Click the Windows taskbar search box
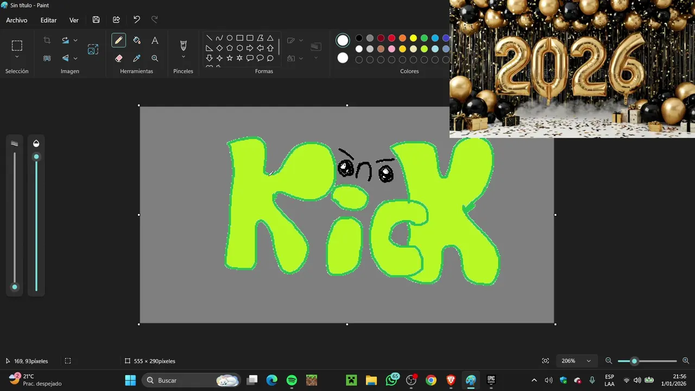 pos(191,380)
